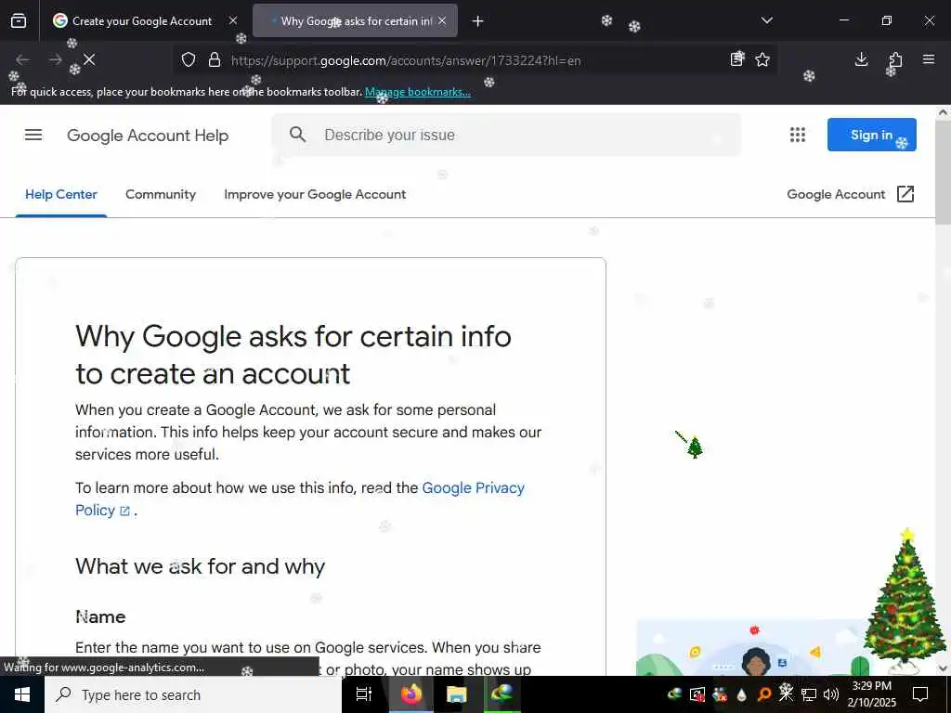Open the Manage bookmarks link
The width and height of the screenshot is (951, 713).
417,92
